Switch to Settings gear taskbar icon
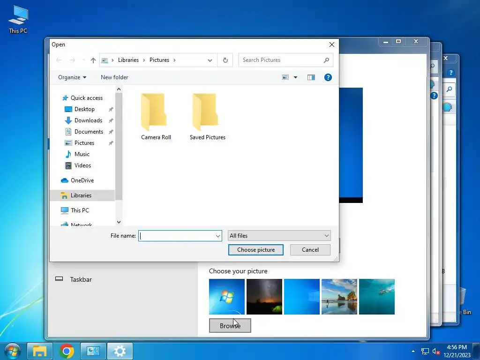Viewport: 480px width, 360px height. click(120, 351)
